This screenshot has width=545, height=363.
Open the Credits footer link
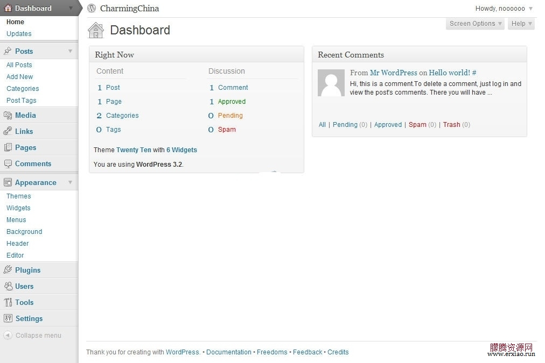[338, 352]
